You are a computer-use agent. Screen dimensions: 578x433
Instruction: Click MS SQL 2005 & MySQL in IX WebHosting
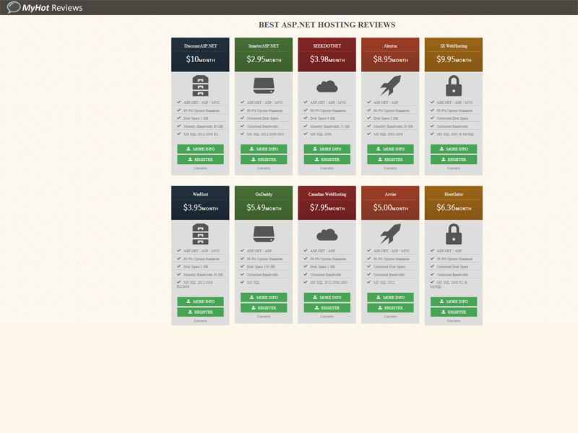456,134
